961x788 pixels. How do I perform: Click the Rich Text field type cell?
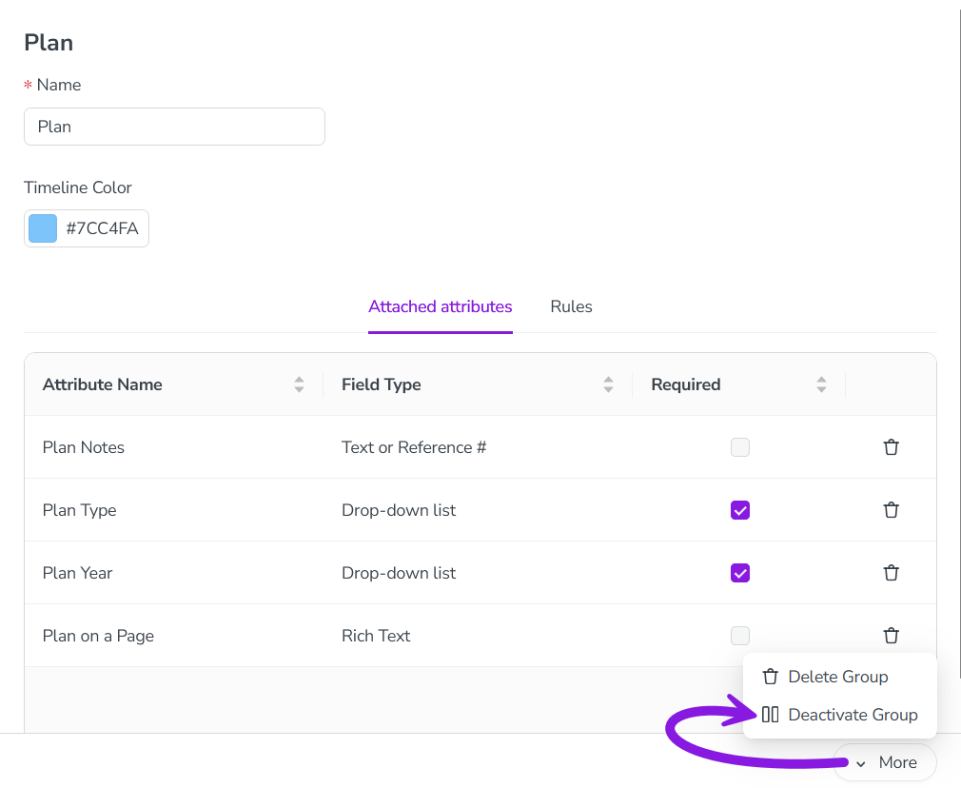point(376,636)
